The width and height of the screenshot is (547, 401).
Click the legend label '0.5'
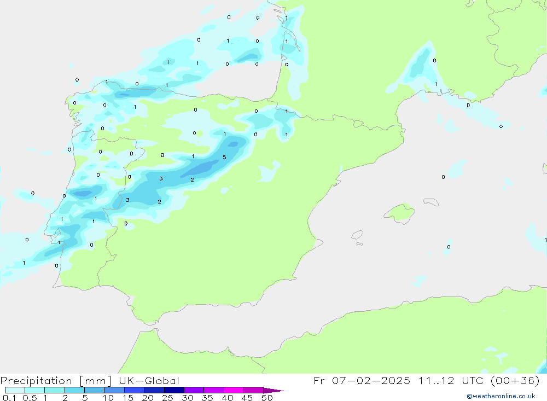tap(30, 398)
